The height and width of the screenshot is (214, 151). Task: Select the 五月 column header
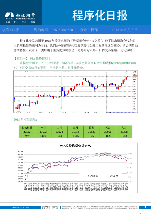[x=108, y=128]
